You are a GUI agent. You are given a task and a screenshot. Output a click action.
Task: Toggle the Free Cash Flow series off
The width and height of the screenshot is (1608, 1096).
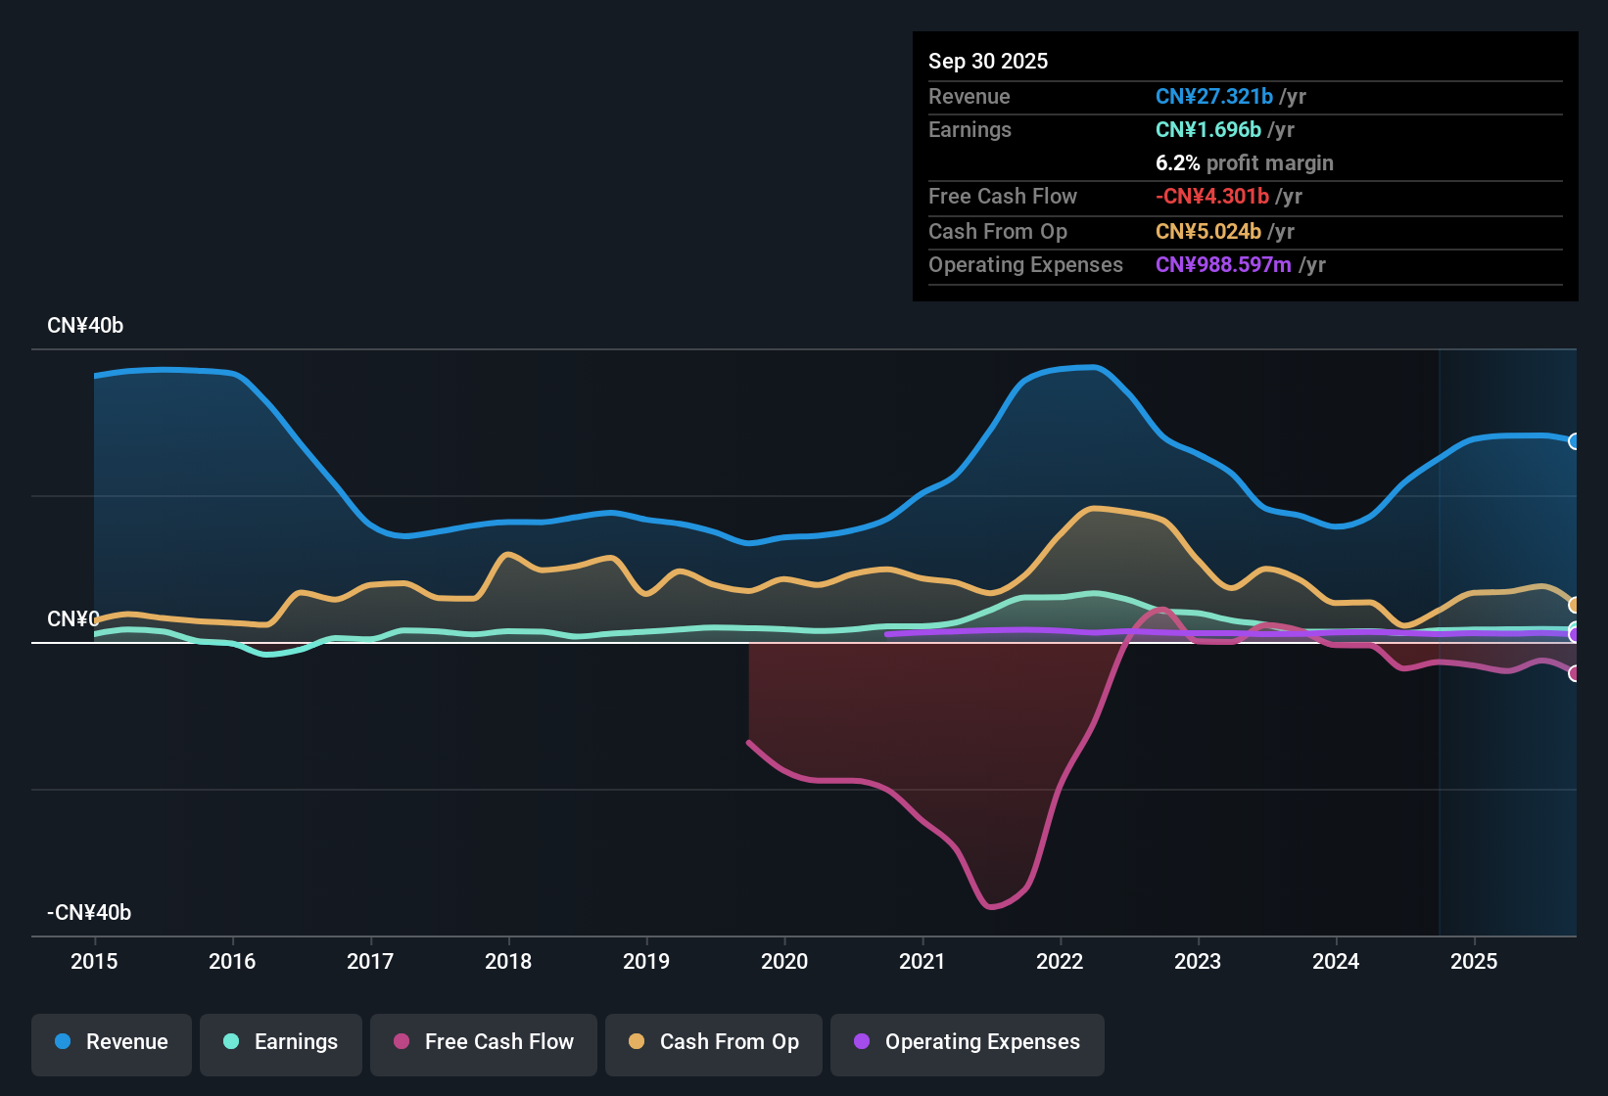(483, 1042)
